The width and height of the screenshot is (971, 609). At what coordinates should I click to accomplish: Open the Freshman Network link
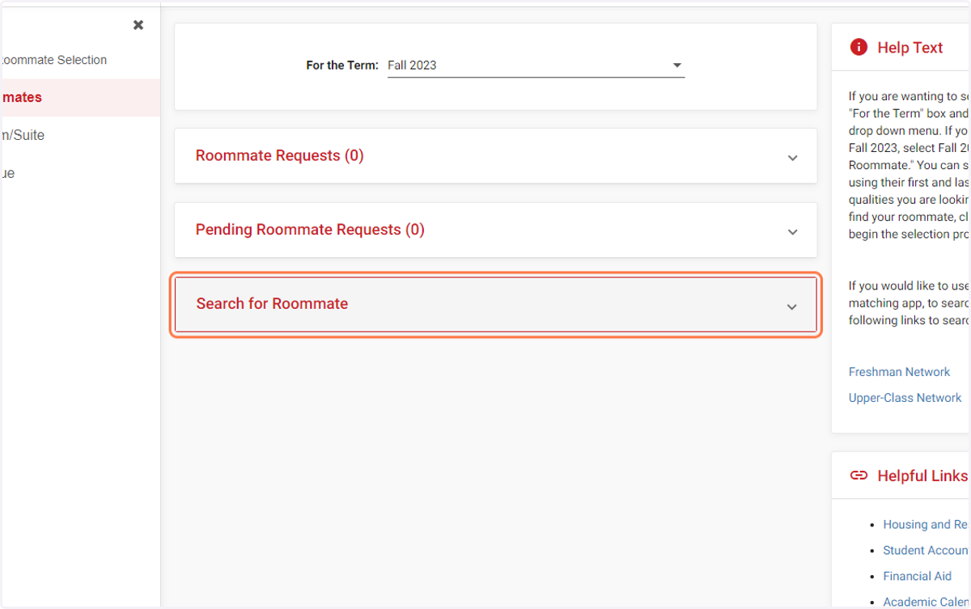[899, 372]
